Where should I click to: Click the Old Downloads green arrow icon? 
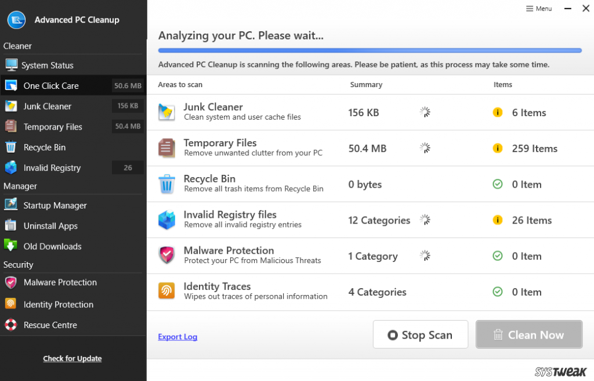tap(10, 246)
